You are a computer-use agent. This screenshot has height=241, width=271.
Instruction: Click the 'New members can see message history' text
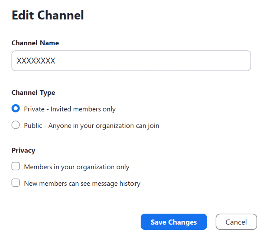coord(82,183)
